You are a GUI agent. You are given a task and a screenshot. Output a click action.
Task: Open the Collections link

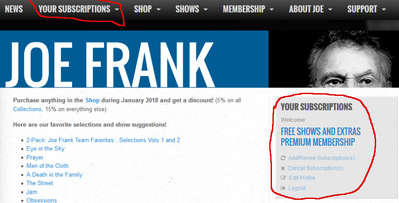[x=27, y=109]
